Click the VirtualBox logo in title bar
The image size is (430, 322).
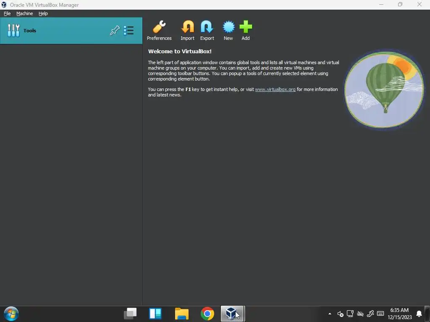tap(4, 5)
